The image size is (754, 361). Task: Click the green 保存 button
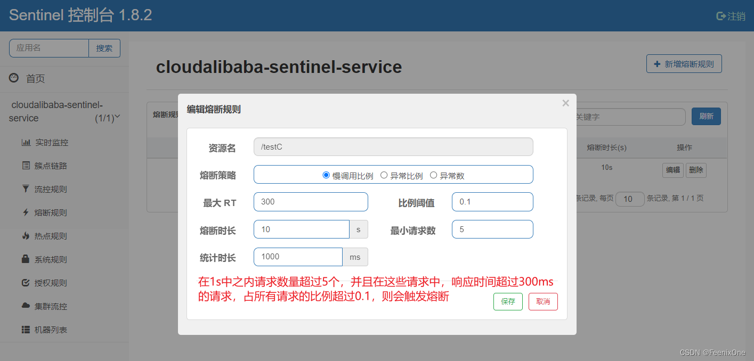tap(508, 301)
